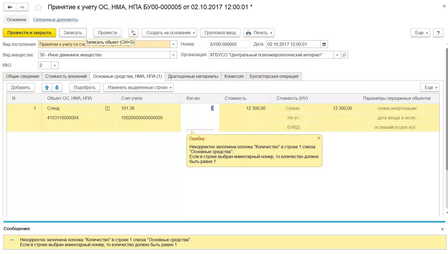This screenshot has width=448, height=254.
Task: Expand Изменить выделенные строки dropdown
Action: [x=138, y=88]
